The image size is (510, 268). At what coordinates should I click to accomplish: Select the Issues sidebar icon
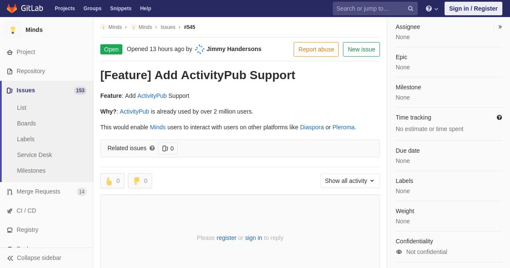click(x=10, y=90)
